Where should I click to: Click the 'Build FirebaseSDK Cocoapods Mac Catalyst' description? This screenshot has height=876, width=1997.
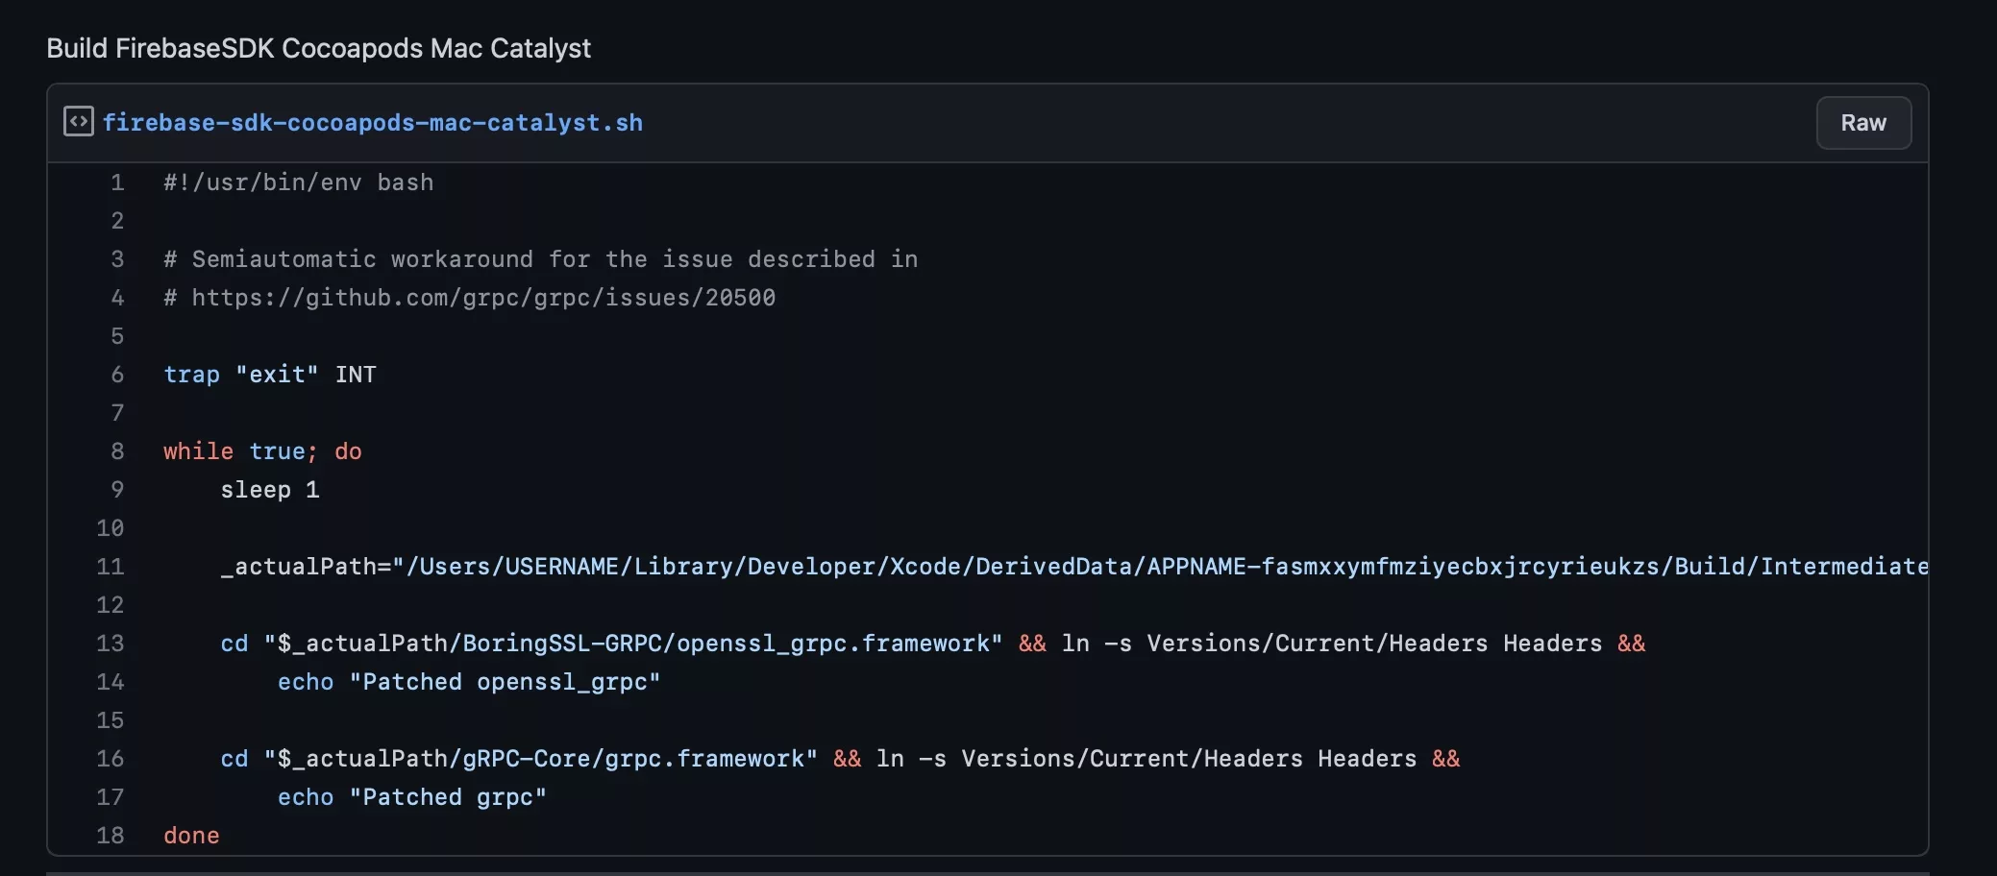click(x=319, y=48)
